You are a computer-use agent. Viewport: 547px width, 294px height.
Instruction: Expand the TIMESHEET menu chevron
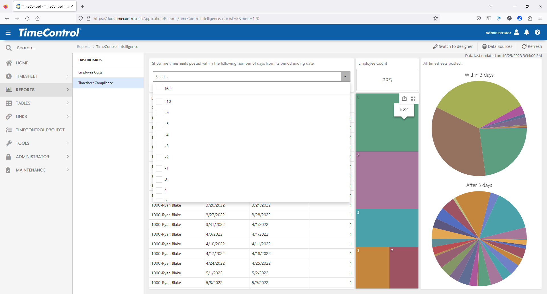(68, 76)
